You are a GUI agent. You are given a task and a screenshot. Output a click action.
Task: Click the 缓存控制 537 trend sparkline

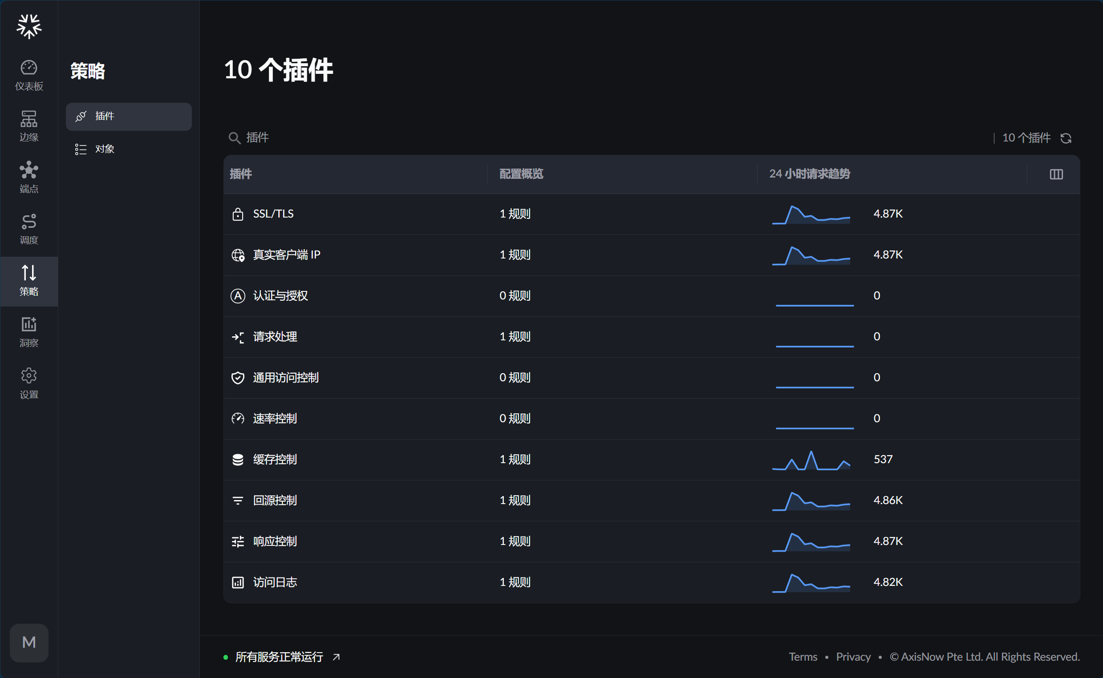coord(811,460)
